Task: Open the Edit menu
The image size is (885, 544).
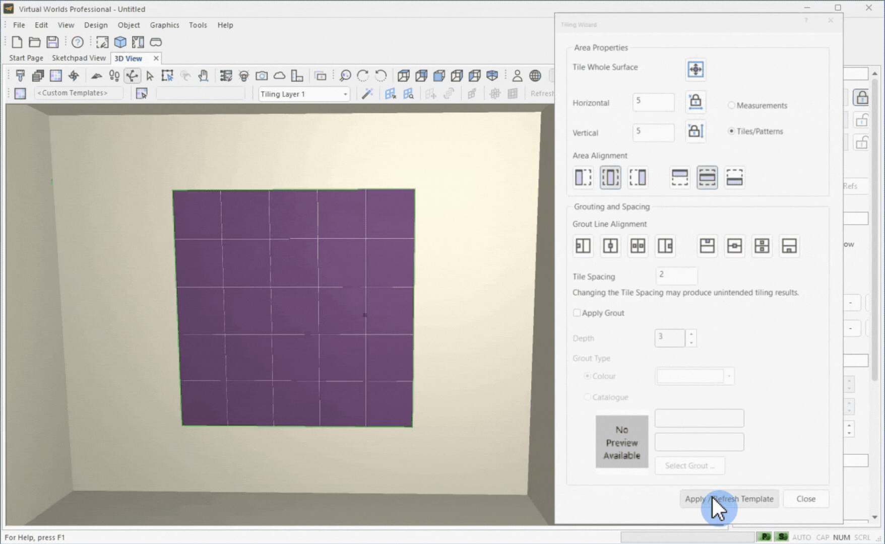Action: 41,25
